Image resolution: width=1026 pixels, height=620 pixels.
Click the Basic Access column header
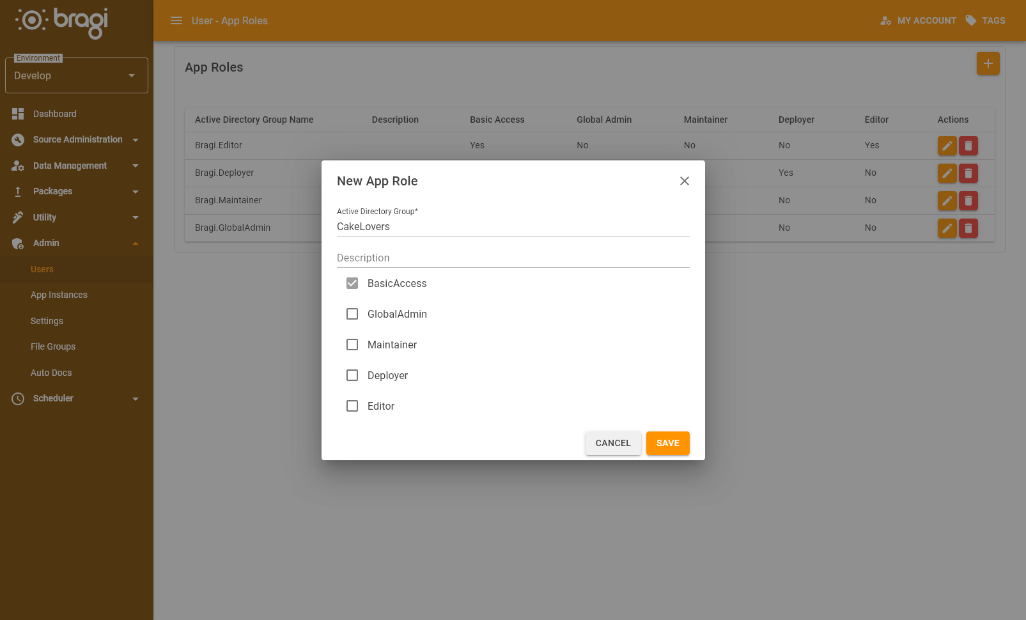pyautogui.click(x=497, y=120)
